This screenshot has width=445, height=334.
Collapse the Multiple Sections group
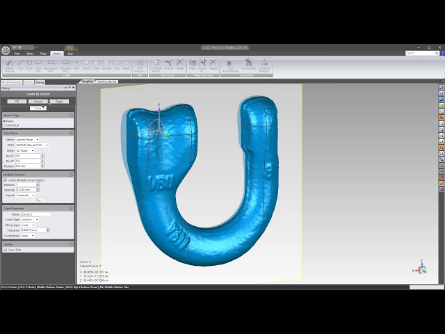(x=71, y=174)
